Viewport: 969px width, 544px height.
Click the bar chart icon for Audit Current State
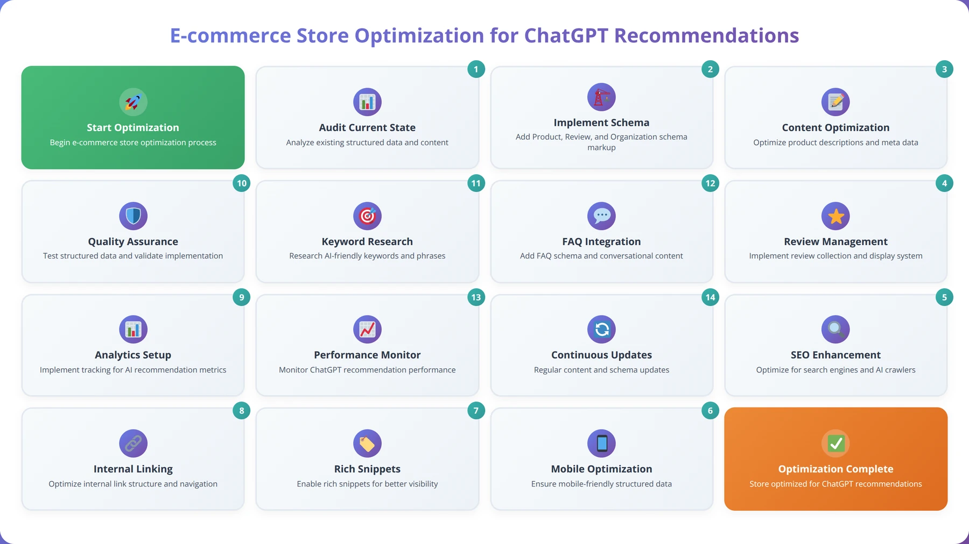pos(367,102)
